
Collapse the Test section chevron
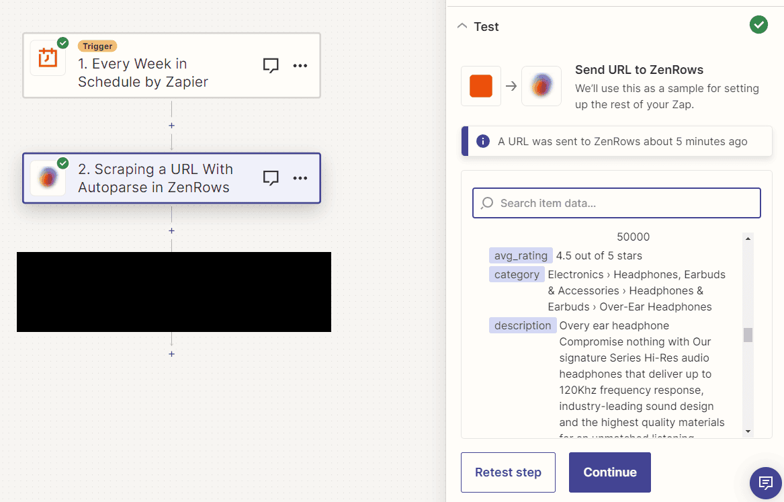click(x=462, y=26)
